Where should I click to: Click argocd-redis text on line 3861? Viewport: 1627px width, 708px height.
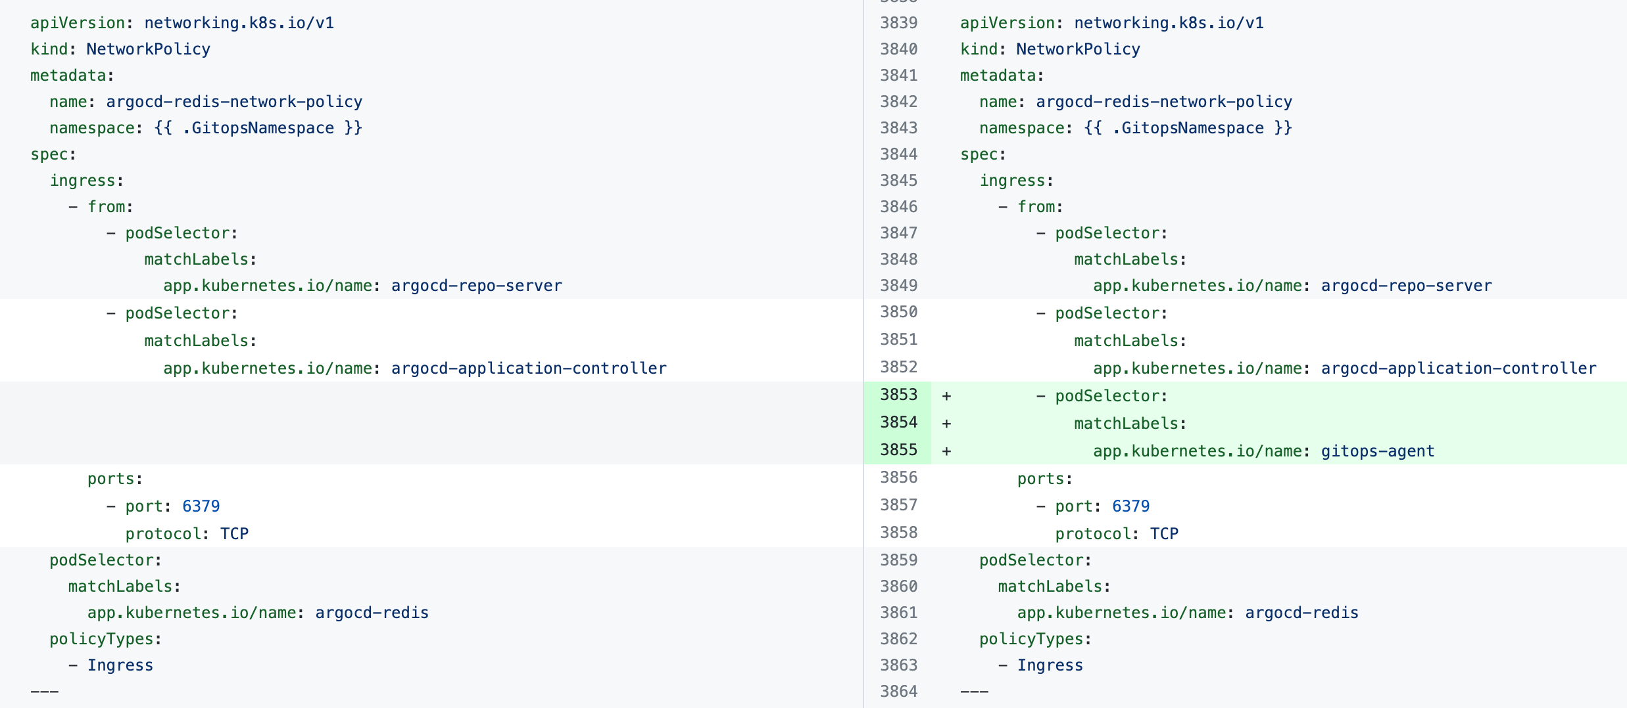[x=1301, y=613]
